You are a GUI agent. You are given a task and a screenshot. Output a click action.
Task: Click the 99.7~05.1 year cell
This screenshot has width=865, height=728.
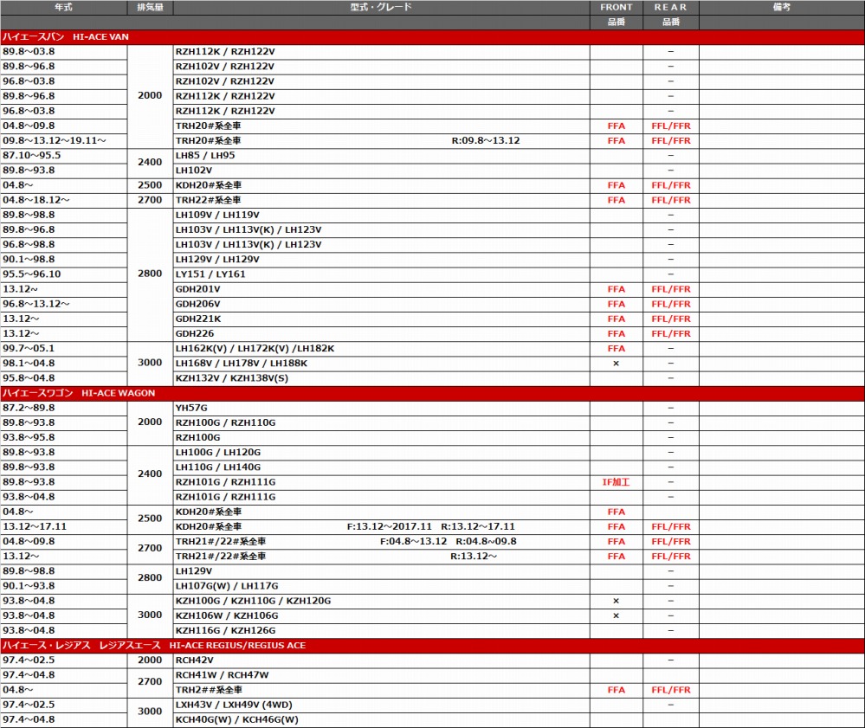click(x=64, y=349)
